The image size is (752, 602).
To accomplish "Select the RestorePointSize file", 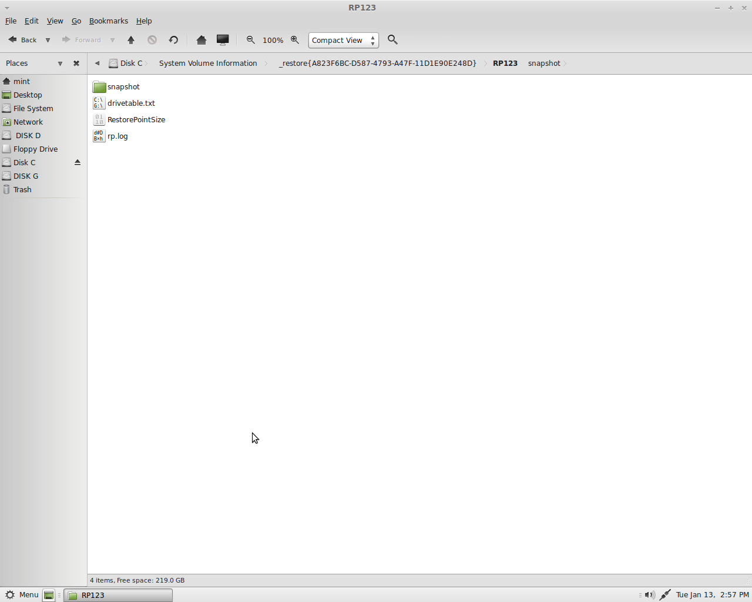I will pos(129,119).
